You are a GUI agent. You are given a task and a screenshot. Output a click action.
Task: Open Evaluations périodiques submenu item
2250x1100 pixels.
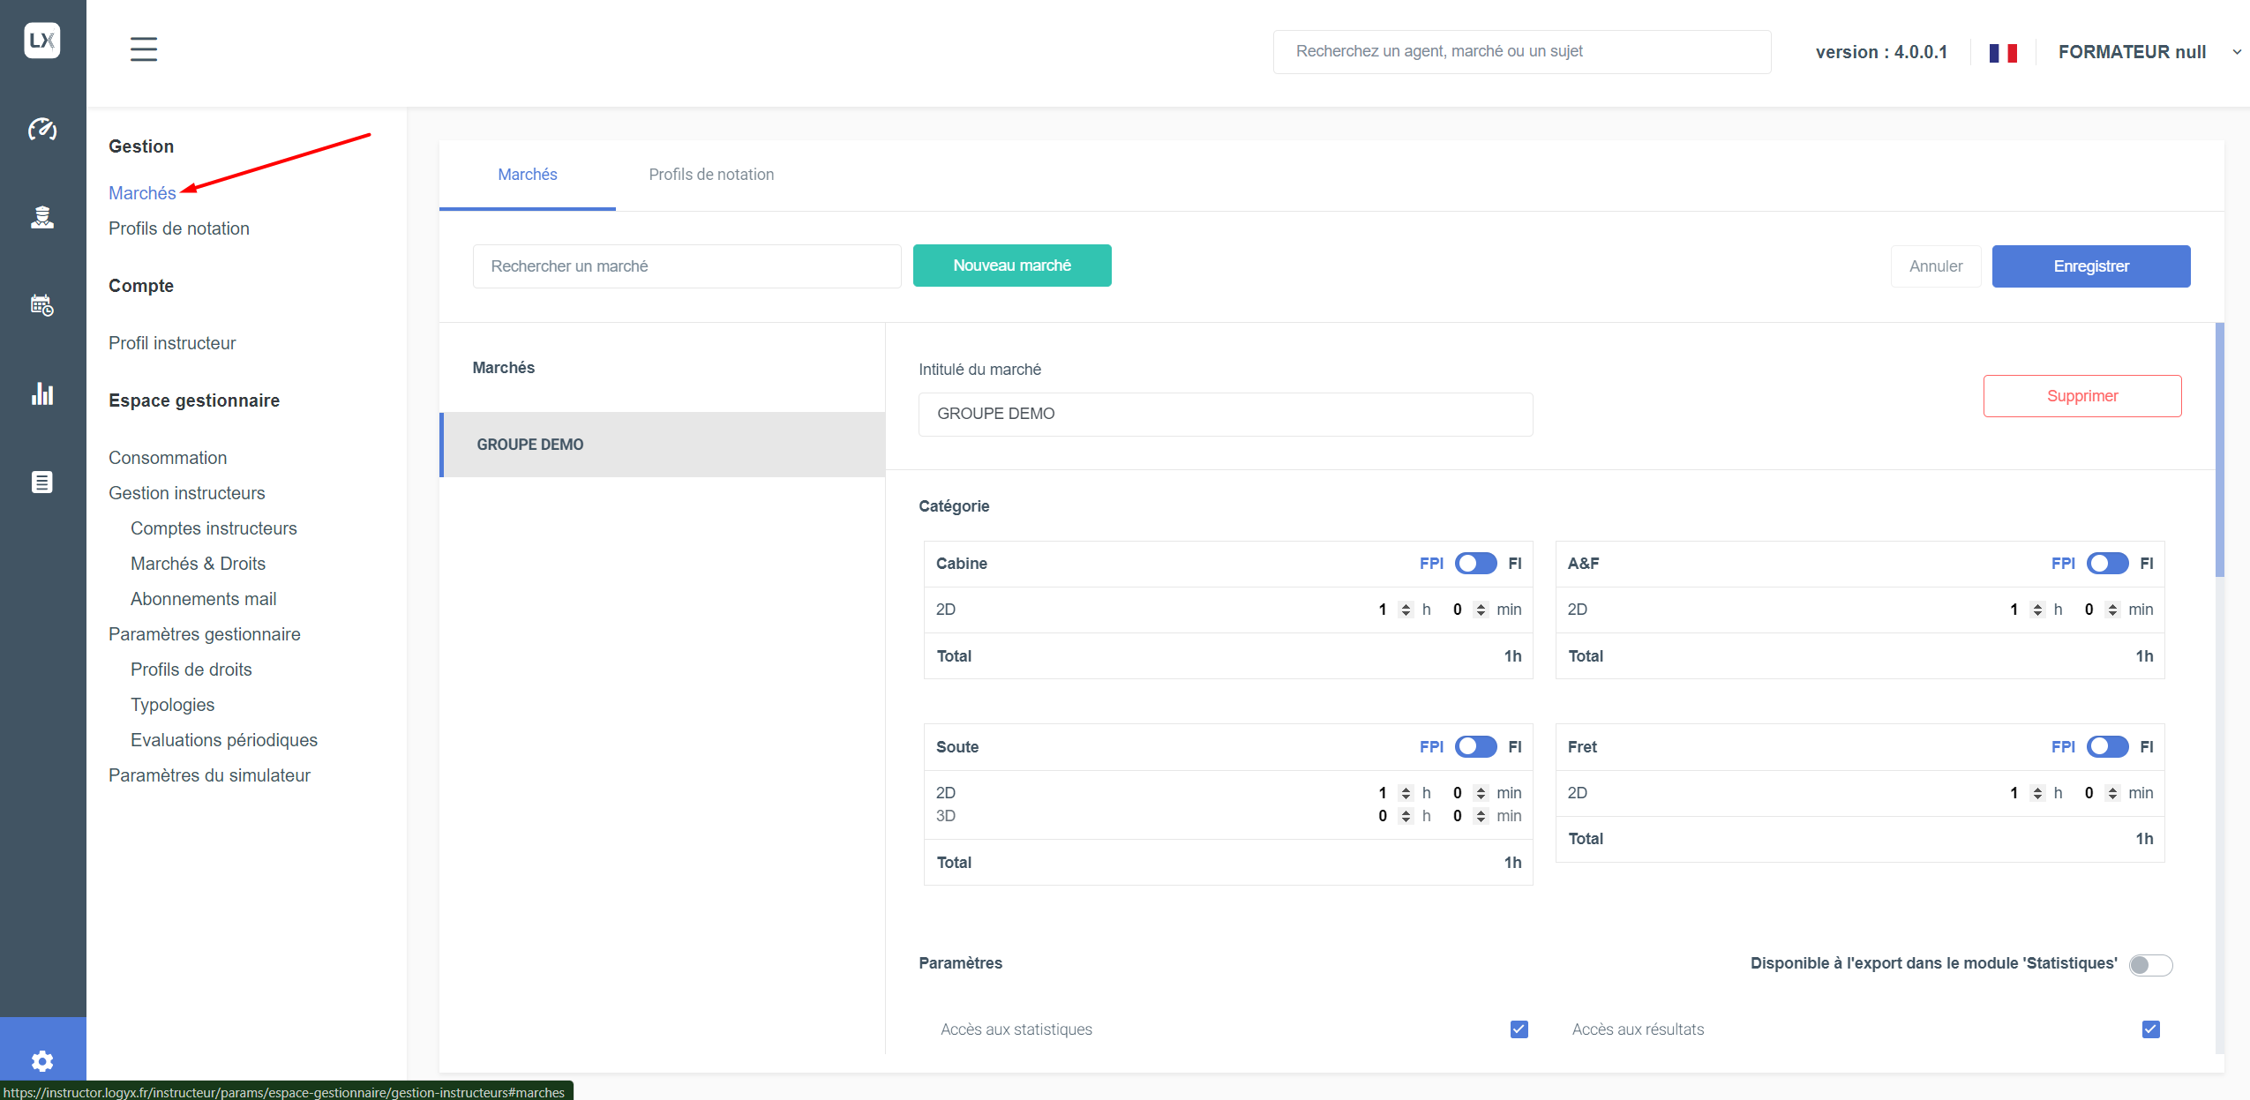pyautogui.click(x=224, y=740)
